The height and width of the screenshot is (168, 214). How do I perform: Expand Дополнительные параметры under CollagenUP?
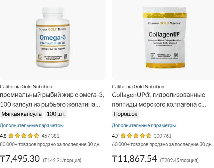coord(144,125)
